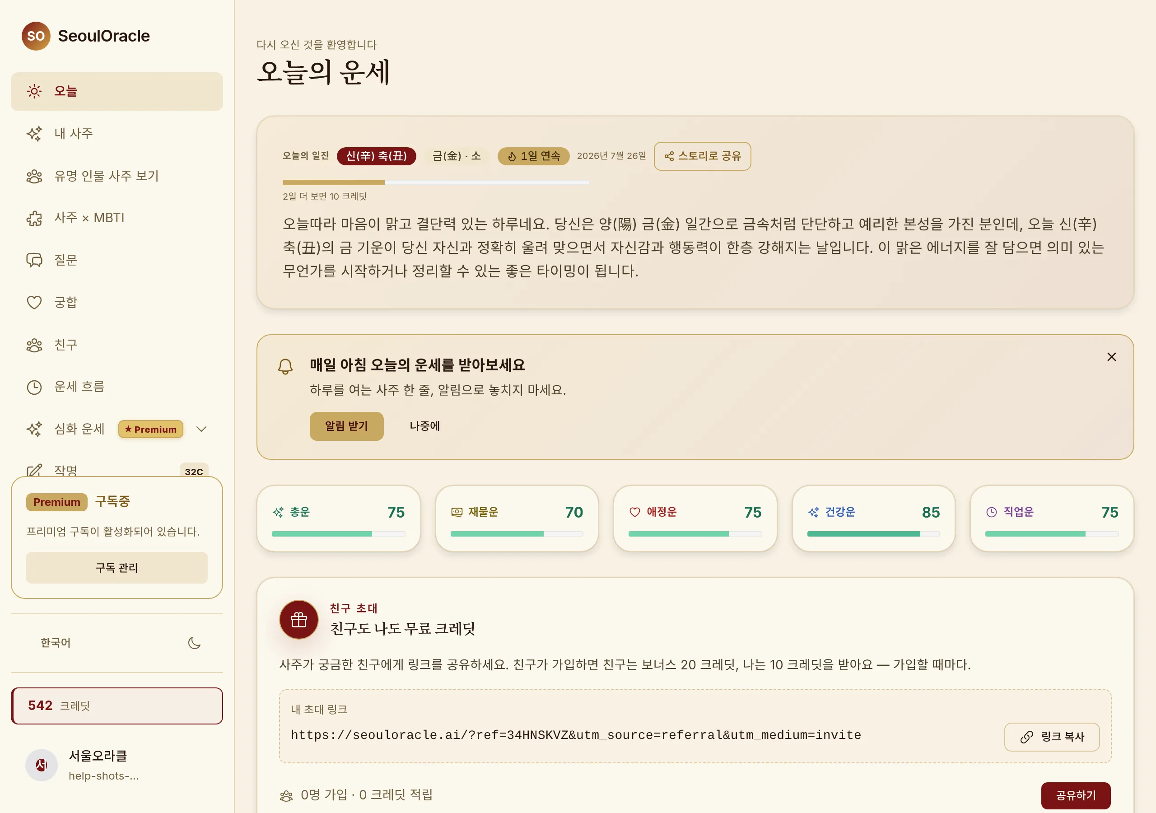
Task: Click the streak progress bar under 1일 연속
Action: pos(435,182)
